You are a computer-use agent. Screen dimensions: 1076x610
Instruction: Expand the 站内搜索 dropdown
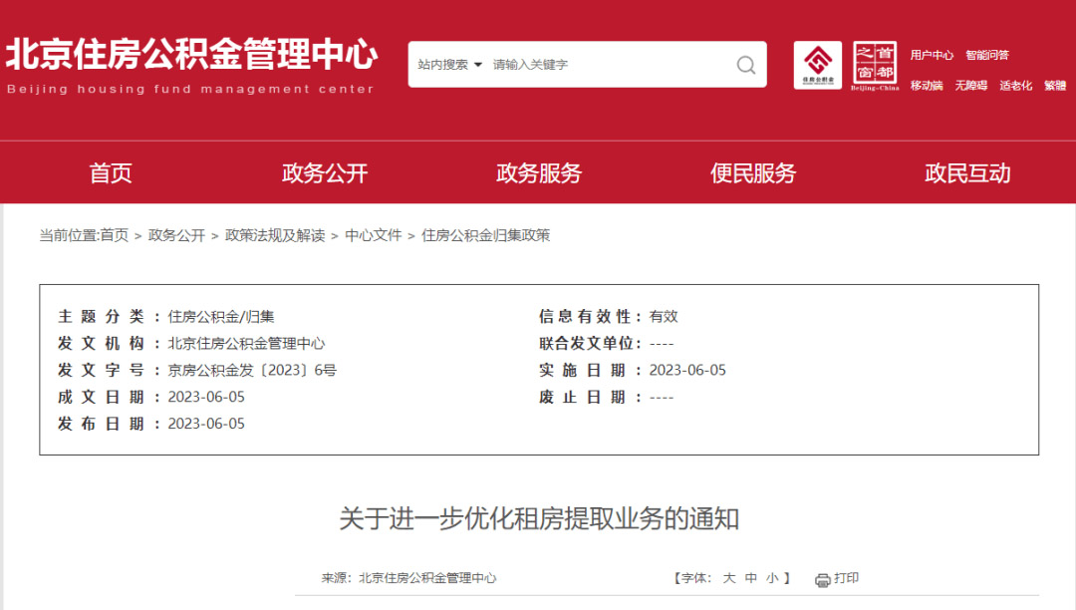(x=449, y=65)
